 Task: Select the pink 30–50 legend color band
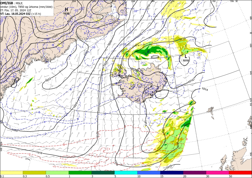pos(218,172)
